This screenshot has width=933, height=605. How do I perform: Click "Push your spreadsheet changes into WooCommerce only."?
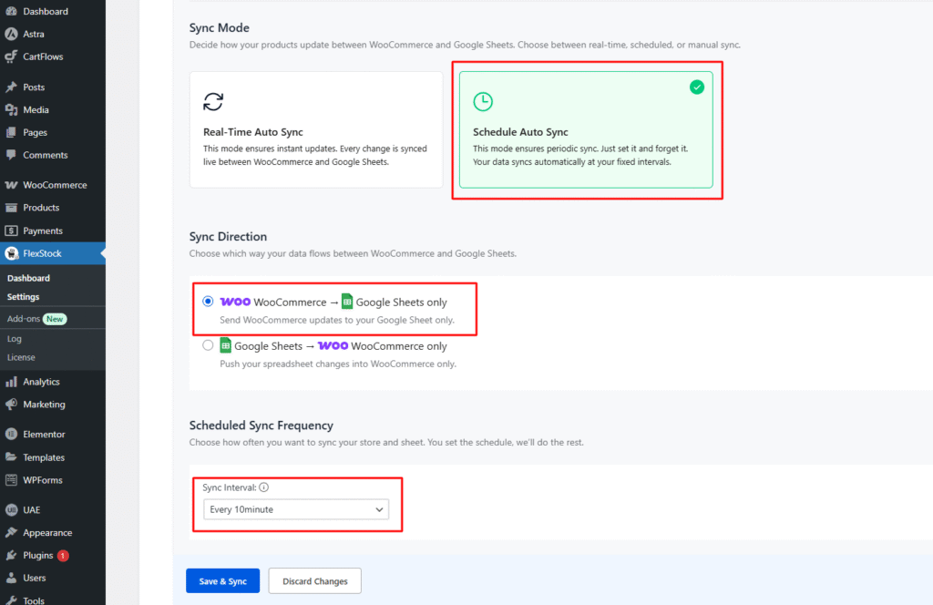(x=338, y=364)
